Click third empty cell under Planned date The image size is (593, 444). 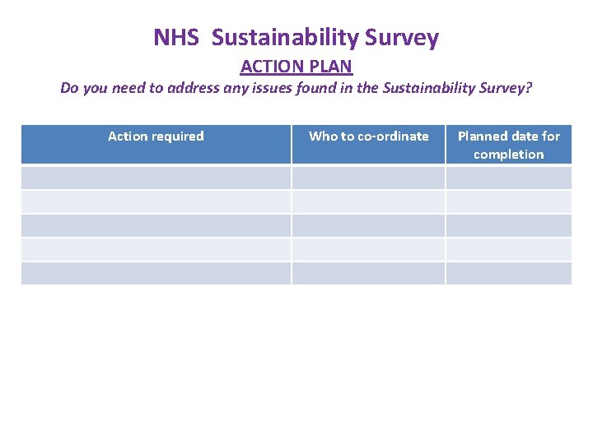pyautogui.click(x=508, y=226)
